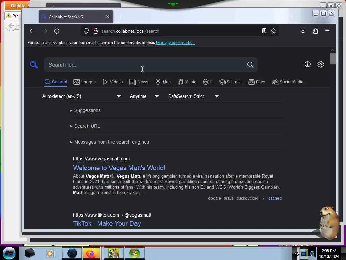Open the Windows flag taskbar icon
Viewport: 346px width, 260px height.
click(x=134, y=253)
